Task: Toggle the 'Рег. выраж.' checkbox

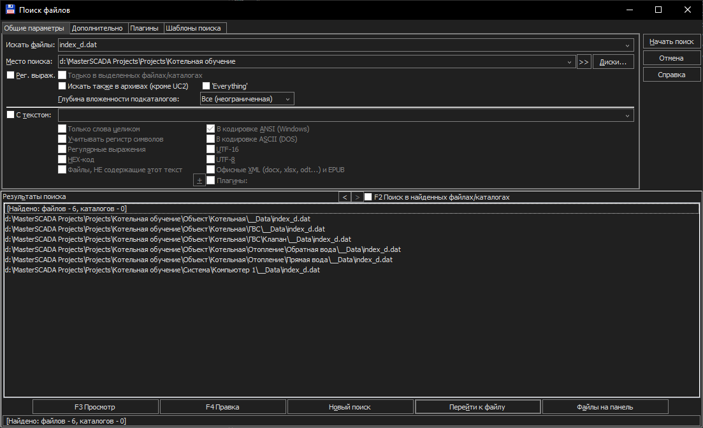Action: [10, 75]
